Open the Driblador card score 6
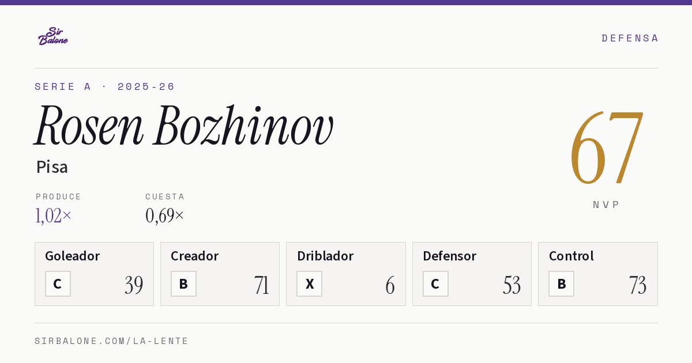Viewport: 692px width, 363px height. [x=390, y=285]
